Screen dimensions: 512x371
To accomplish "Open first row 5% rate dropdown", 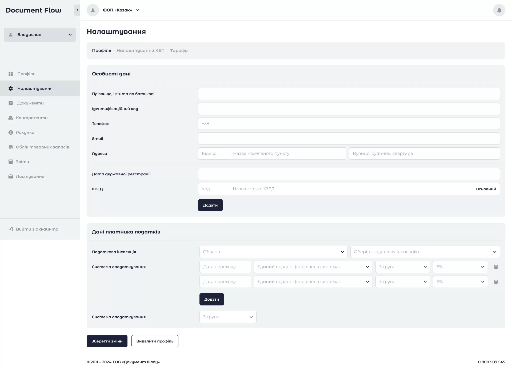I will (460, 267).
